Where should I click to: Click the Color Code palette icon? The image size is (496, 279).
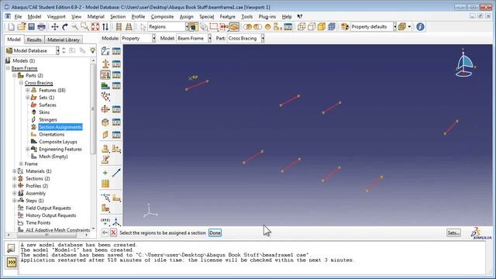(345, 27)
